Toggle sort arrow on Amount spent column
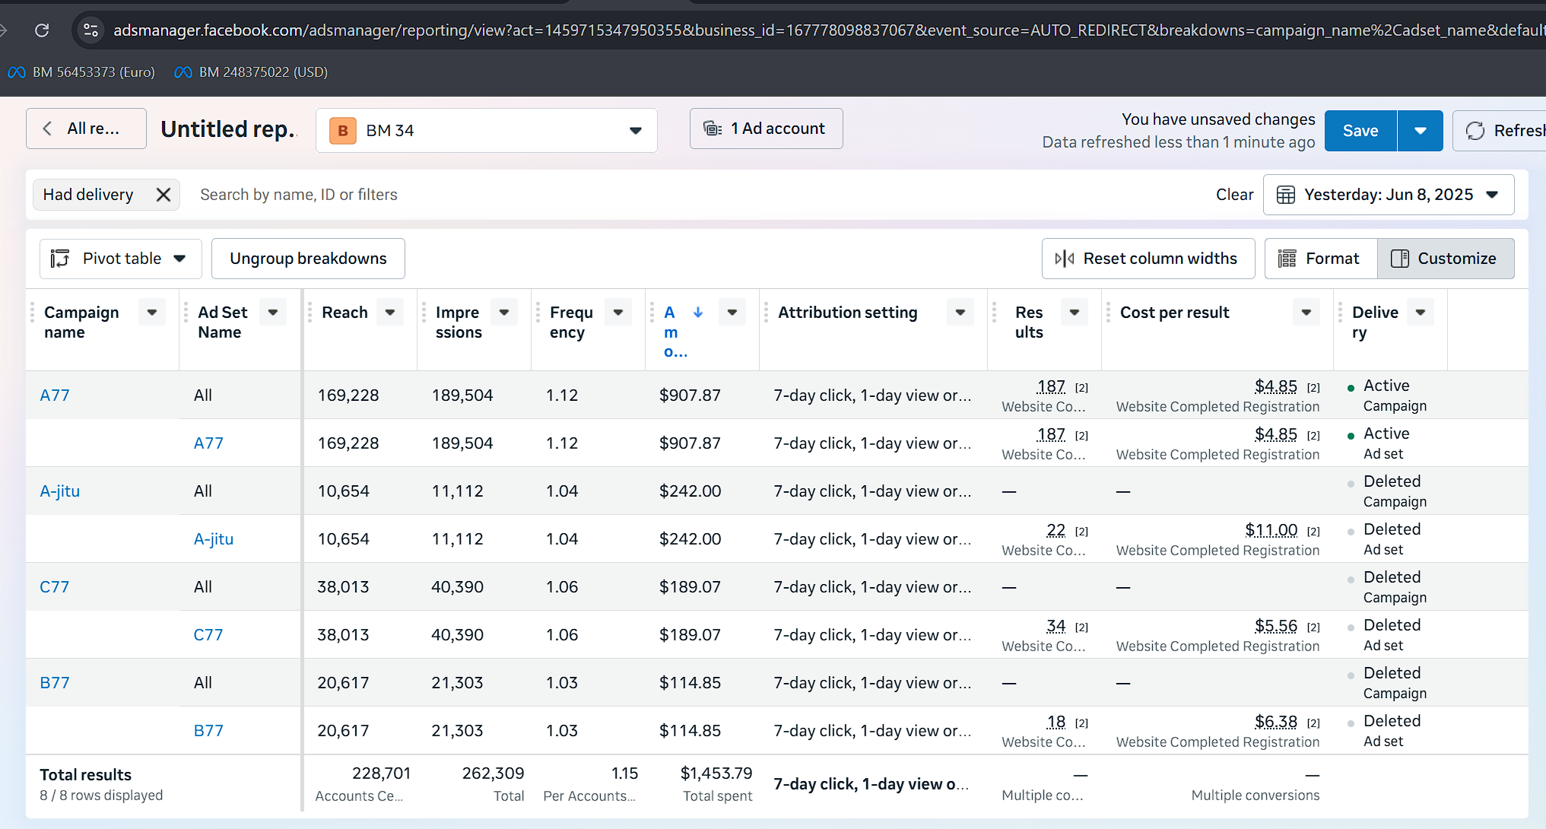1546x829 pixels. tap(698, 313)
